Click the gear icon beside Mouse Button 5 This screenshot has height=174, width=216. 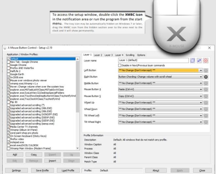pyautogui.click(x=206, y=96)
